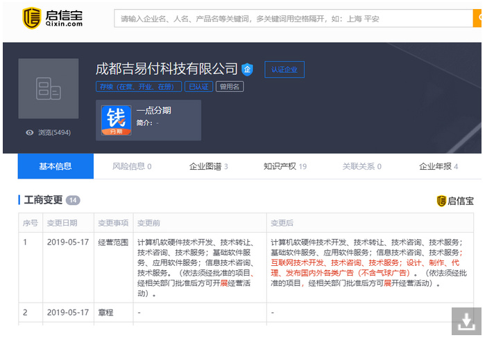The height and width of the screenshot is (340, 494).
Task: Click the 存续（在营、开业、在册） status tag
Action: point(139,87)
